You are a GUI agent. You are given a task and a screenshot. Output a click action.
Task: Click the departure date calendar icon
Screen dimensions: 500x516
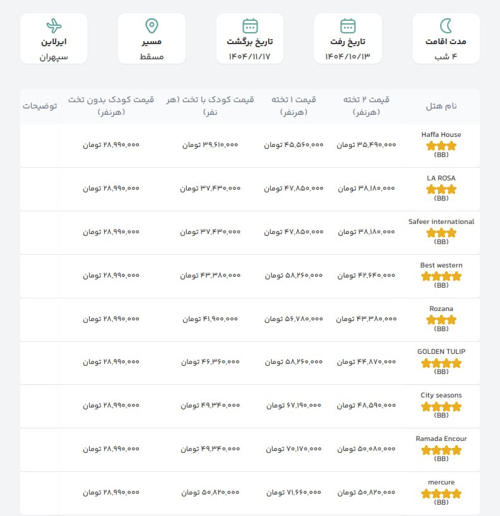(x=348, y=26)
